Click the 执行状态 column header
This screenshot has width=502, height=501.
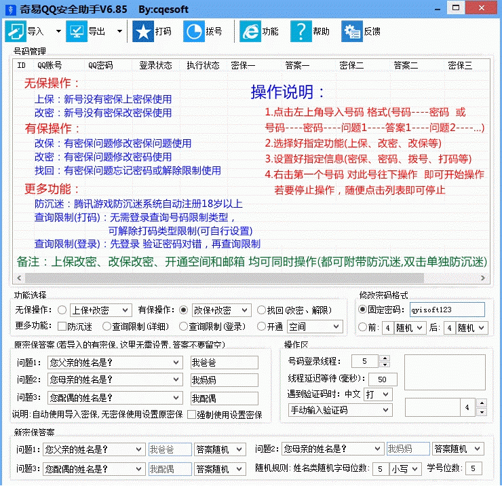[203, 65]
